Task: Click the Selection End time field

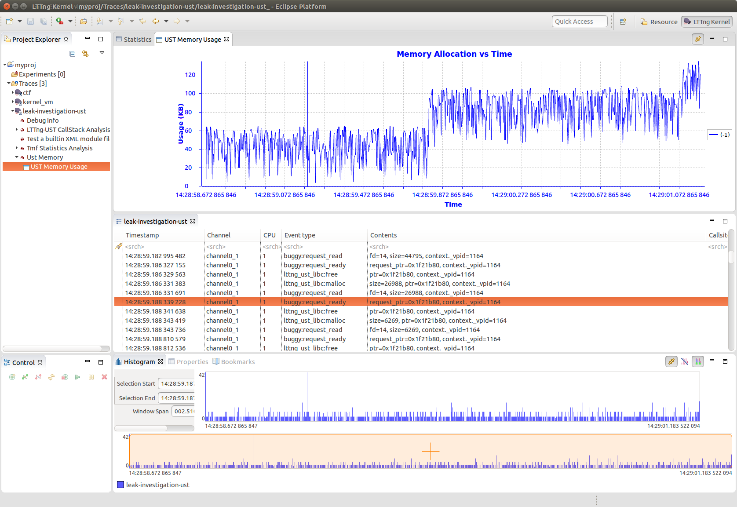Action: click(x=176, y=398)
